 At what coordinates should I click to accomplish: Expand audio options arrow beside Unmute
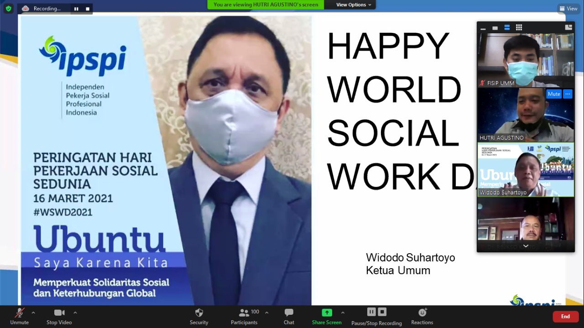(33, 312)
